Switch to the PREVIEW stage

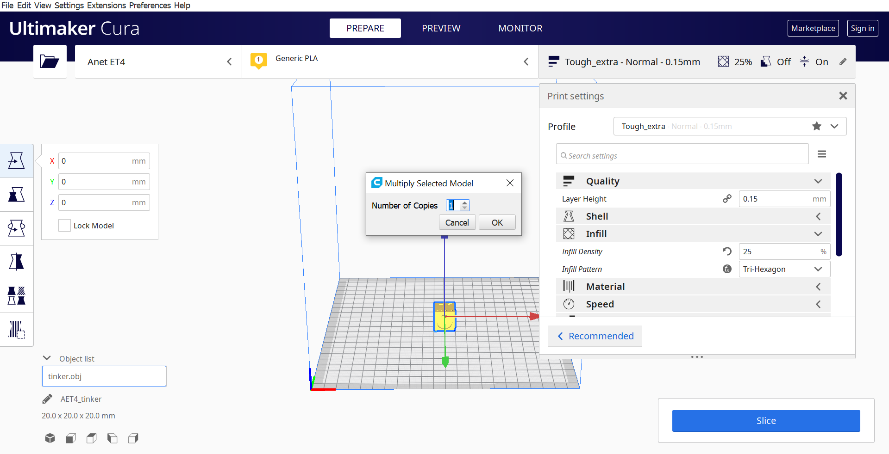tap(441, 28)
